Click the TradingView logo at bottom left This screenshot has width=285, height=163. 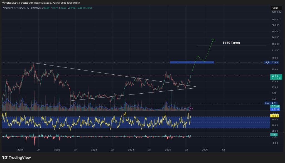tap(16, 157)
